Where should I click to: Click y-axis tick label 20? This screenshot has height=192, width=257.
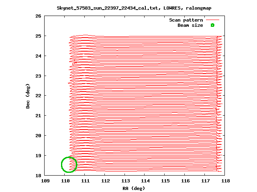[38, 136]
